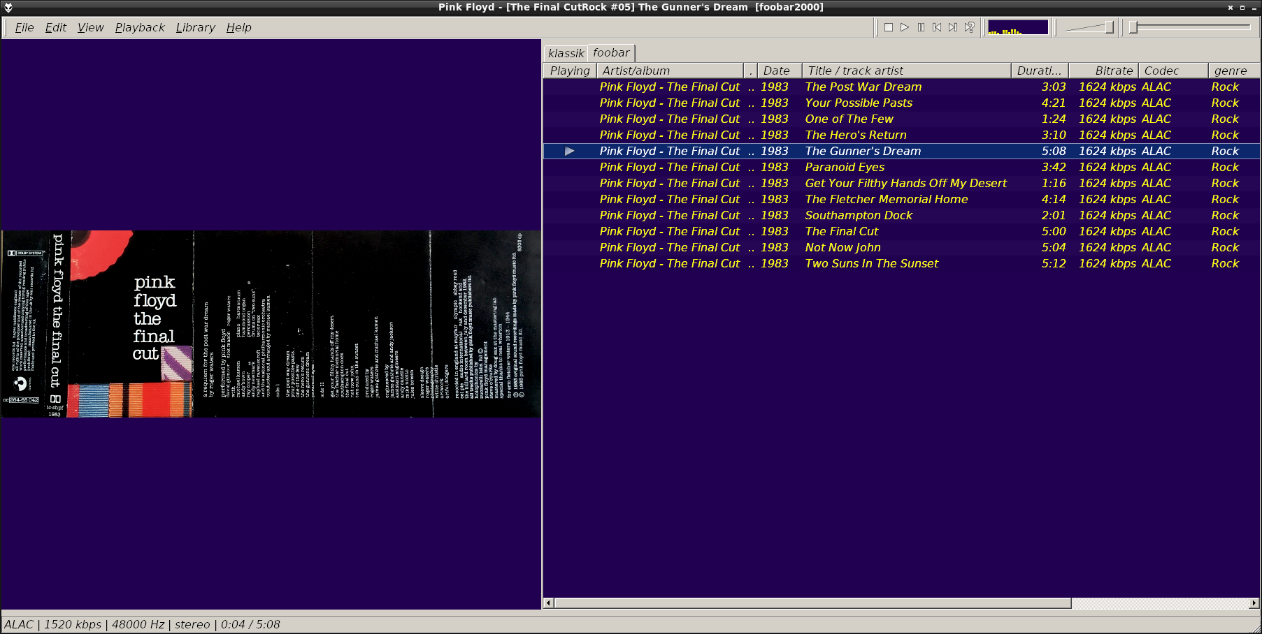Select track The Hero's Return
This screenshot has height=634, width=1262.
tap(901, 135)
